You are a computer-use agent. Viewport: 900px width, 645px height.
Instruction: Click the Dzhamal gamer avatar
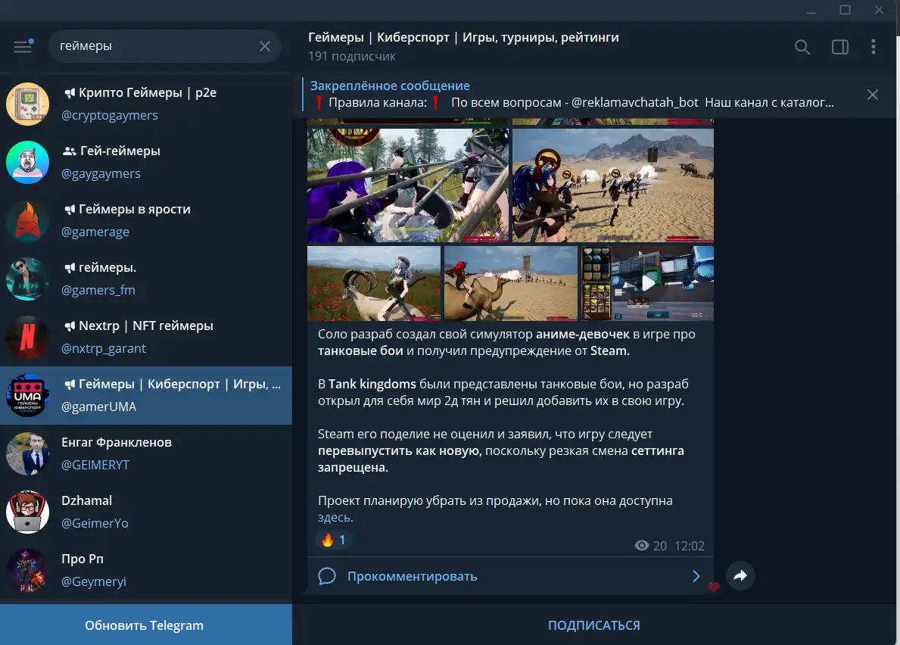click(27, 512)
